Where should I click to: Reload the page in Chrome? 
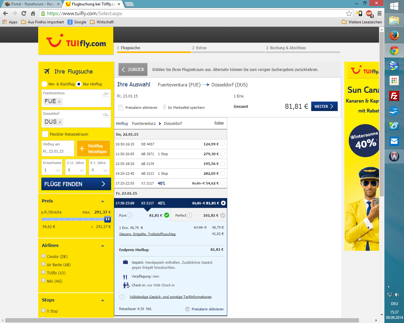coord(24,13)
